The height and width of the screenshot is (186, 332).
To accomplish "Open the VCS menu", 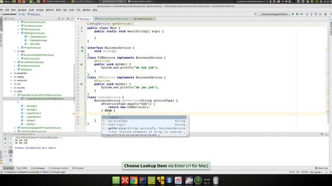I will click(x=78, y=10).
